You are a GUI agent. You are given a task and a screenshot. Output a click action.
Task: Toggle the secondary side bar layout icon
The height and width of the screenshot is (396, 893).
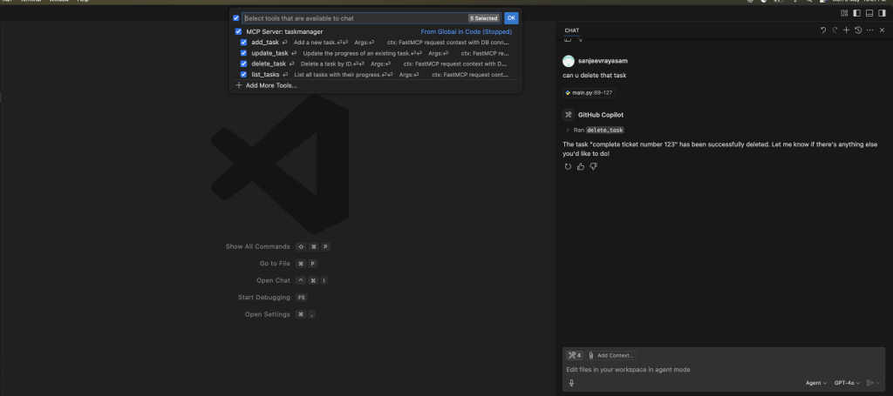882,13
